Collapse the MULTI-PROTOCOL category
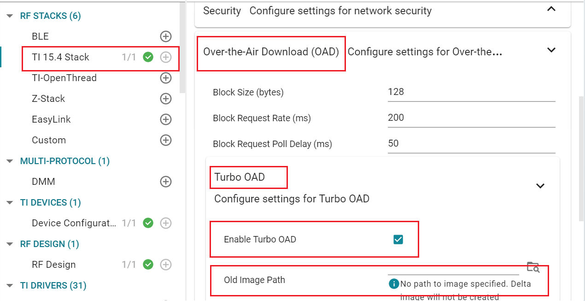Viewport: 585px width, 301px height. coord(10,161)
